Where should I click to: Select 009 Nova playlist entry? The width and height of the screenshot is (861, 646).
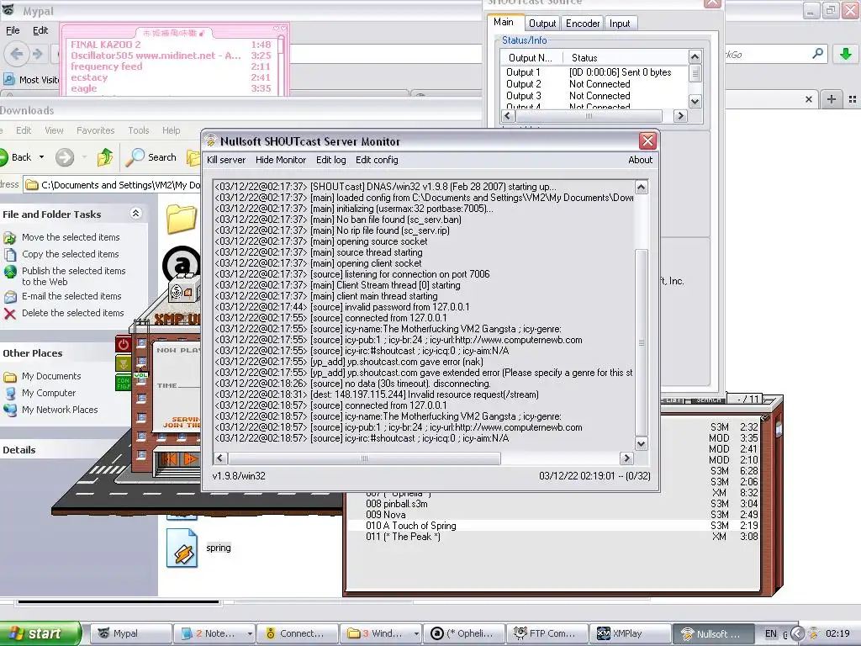pyautogui.click(x=553, y=515)
